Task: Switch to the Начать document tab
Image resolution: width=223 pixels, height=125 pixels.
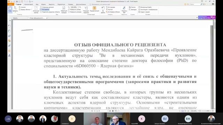Action: click(x=15, y=18)
